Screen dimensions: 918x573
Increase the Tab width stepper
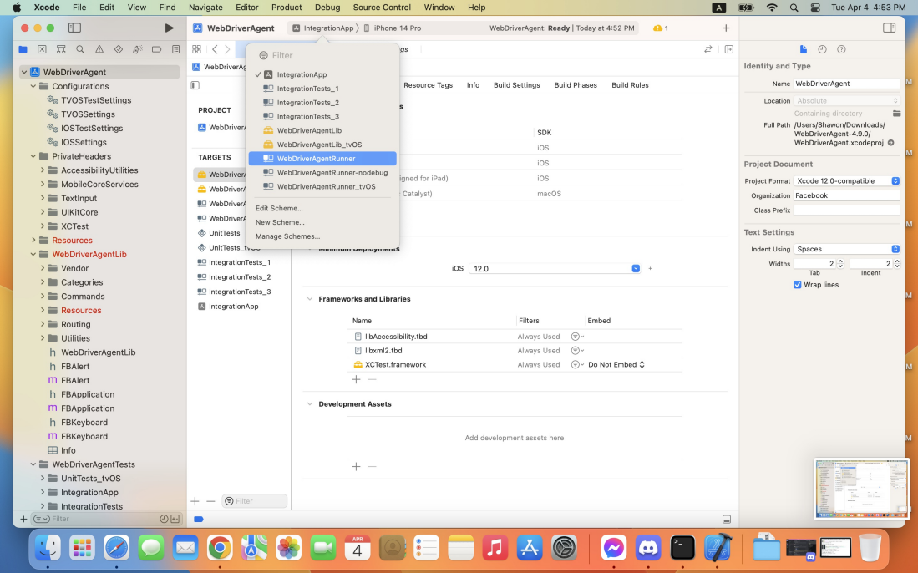coord(840,261)
